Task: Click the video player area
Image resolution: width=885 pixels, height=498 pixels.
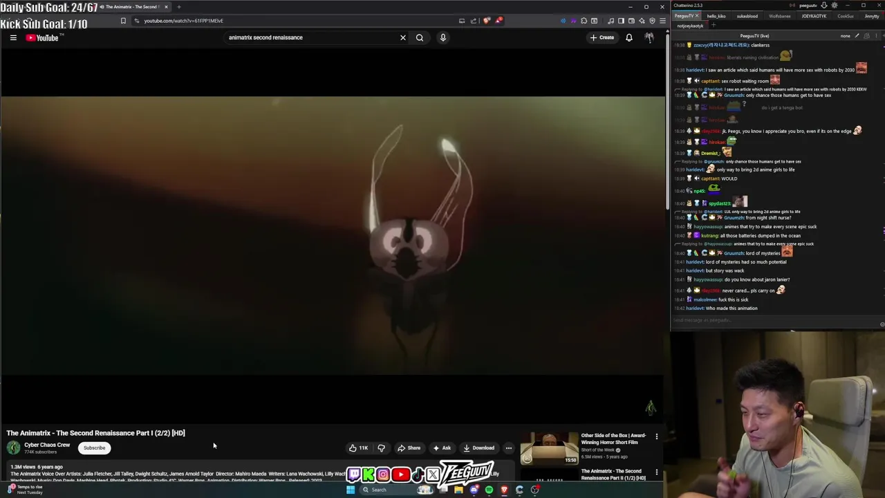Action: pos(332,235)
